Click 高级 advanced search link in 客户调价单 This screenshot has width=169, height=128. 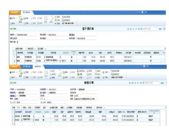(160, 29)
